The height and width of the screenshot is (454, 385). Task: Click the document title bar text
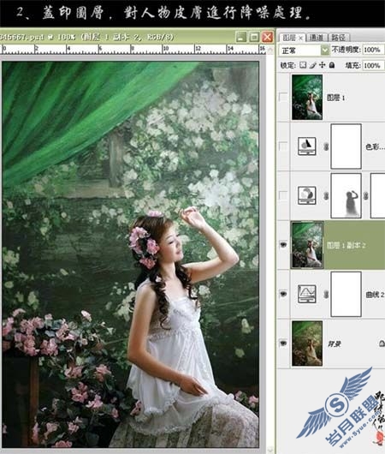[86, 37]
